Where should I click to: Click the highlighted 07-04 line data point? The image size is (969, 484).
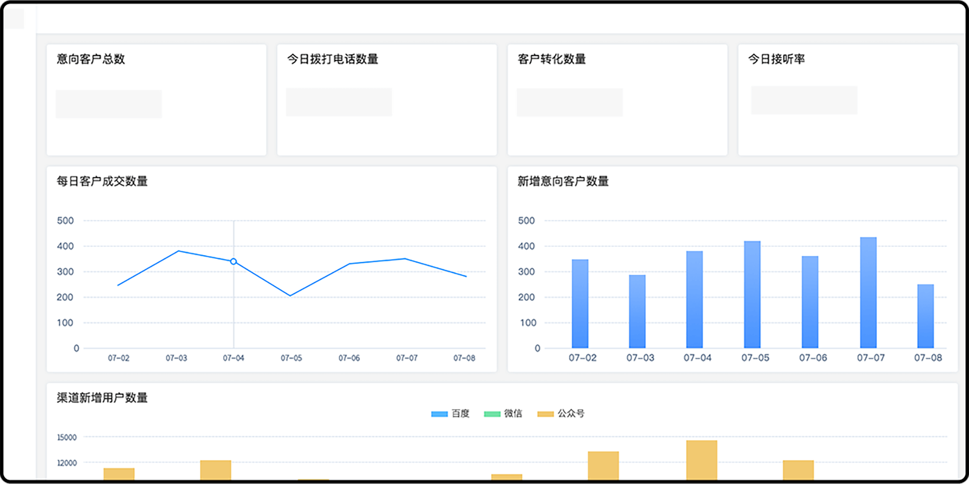[233, 261]
